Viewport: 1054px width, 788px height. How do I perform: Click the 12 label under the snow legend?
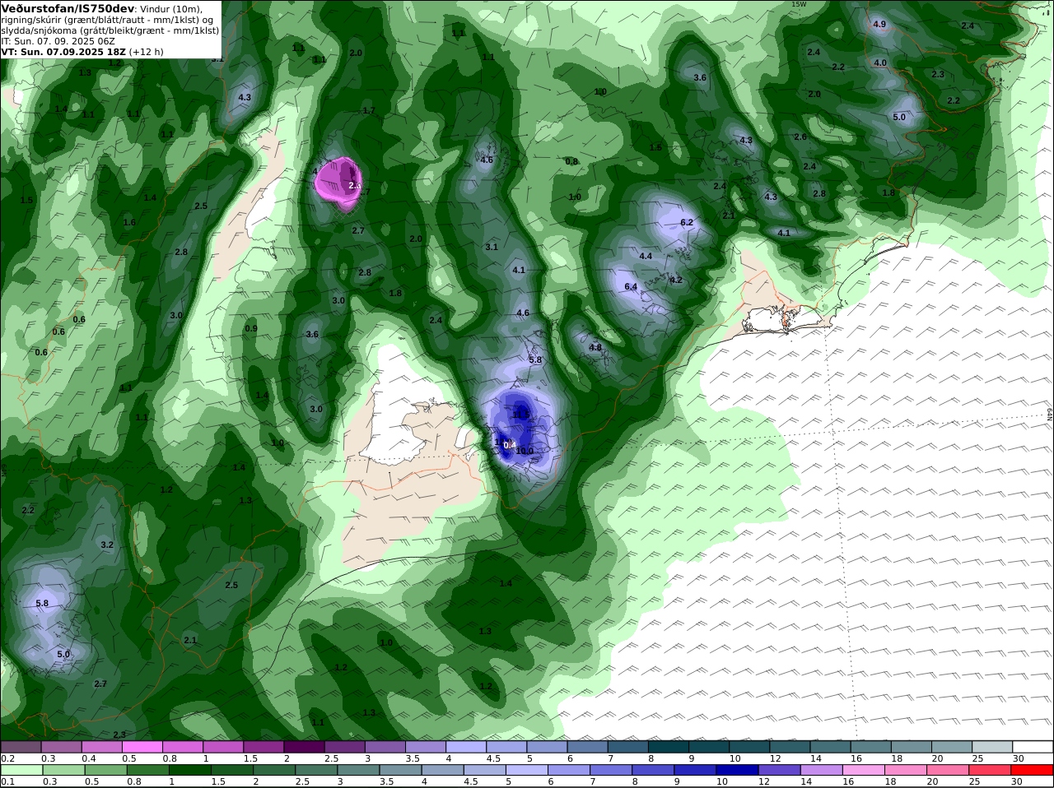775,758
